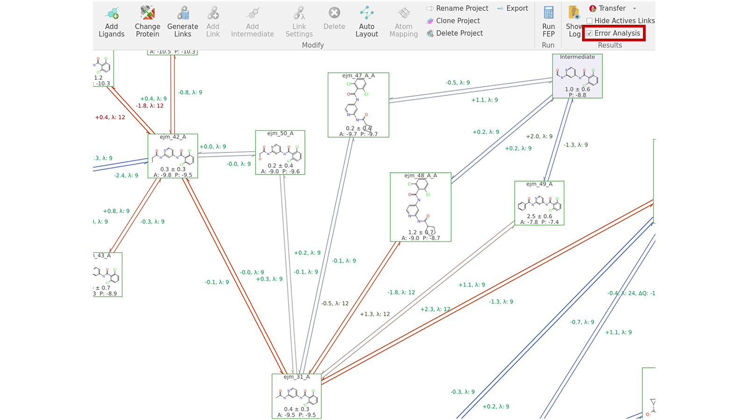Select the ejm_42_A ligand node
The height and width of the screenshot is (420, 748).
(173, 156)
